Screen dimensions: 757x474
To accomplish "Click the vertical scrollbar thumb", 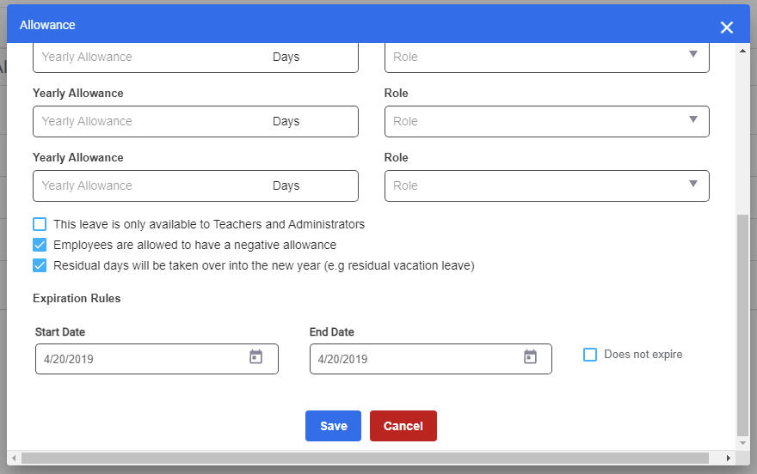I will click(743, 326).
